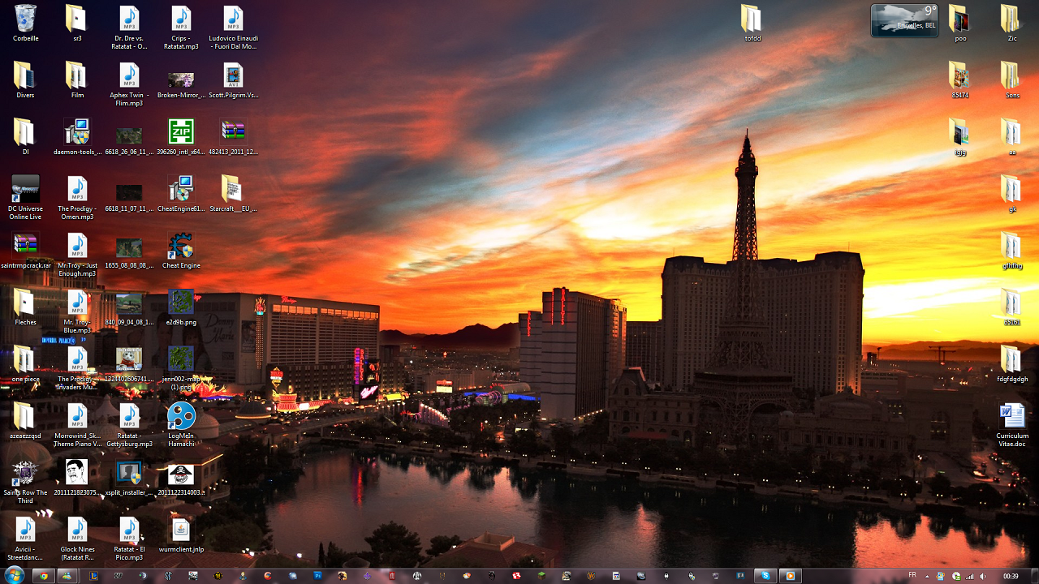This screenshot has width=1039, height=584.
Task: Open the Sons folder
Action: 1012,79
